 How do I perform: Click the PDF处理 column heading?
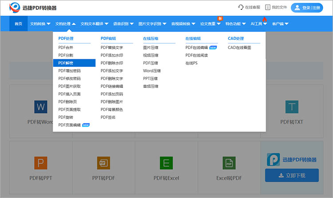[66, 38]
